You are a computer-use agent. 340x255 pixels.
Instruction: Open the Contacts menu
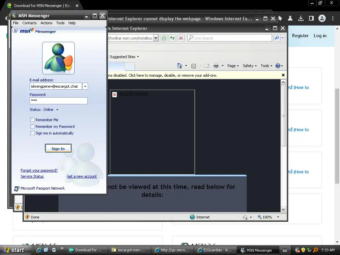click(30, 23)
